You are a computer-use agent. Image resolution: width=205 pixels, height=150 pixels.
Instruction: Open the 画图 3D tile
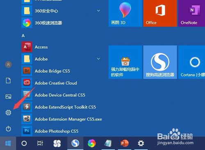click(x=125, y=13)
